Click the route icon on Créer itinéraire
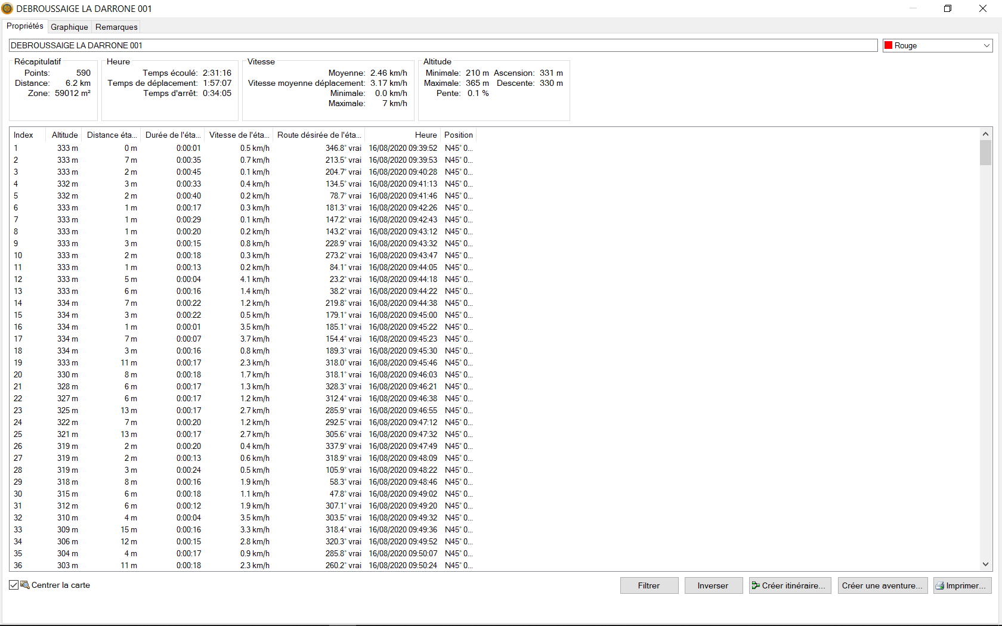This screenshot has width=1002, height=626. coord(756,585)
